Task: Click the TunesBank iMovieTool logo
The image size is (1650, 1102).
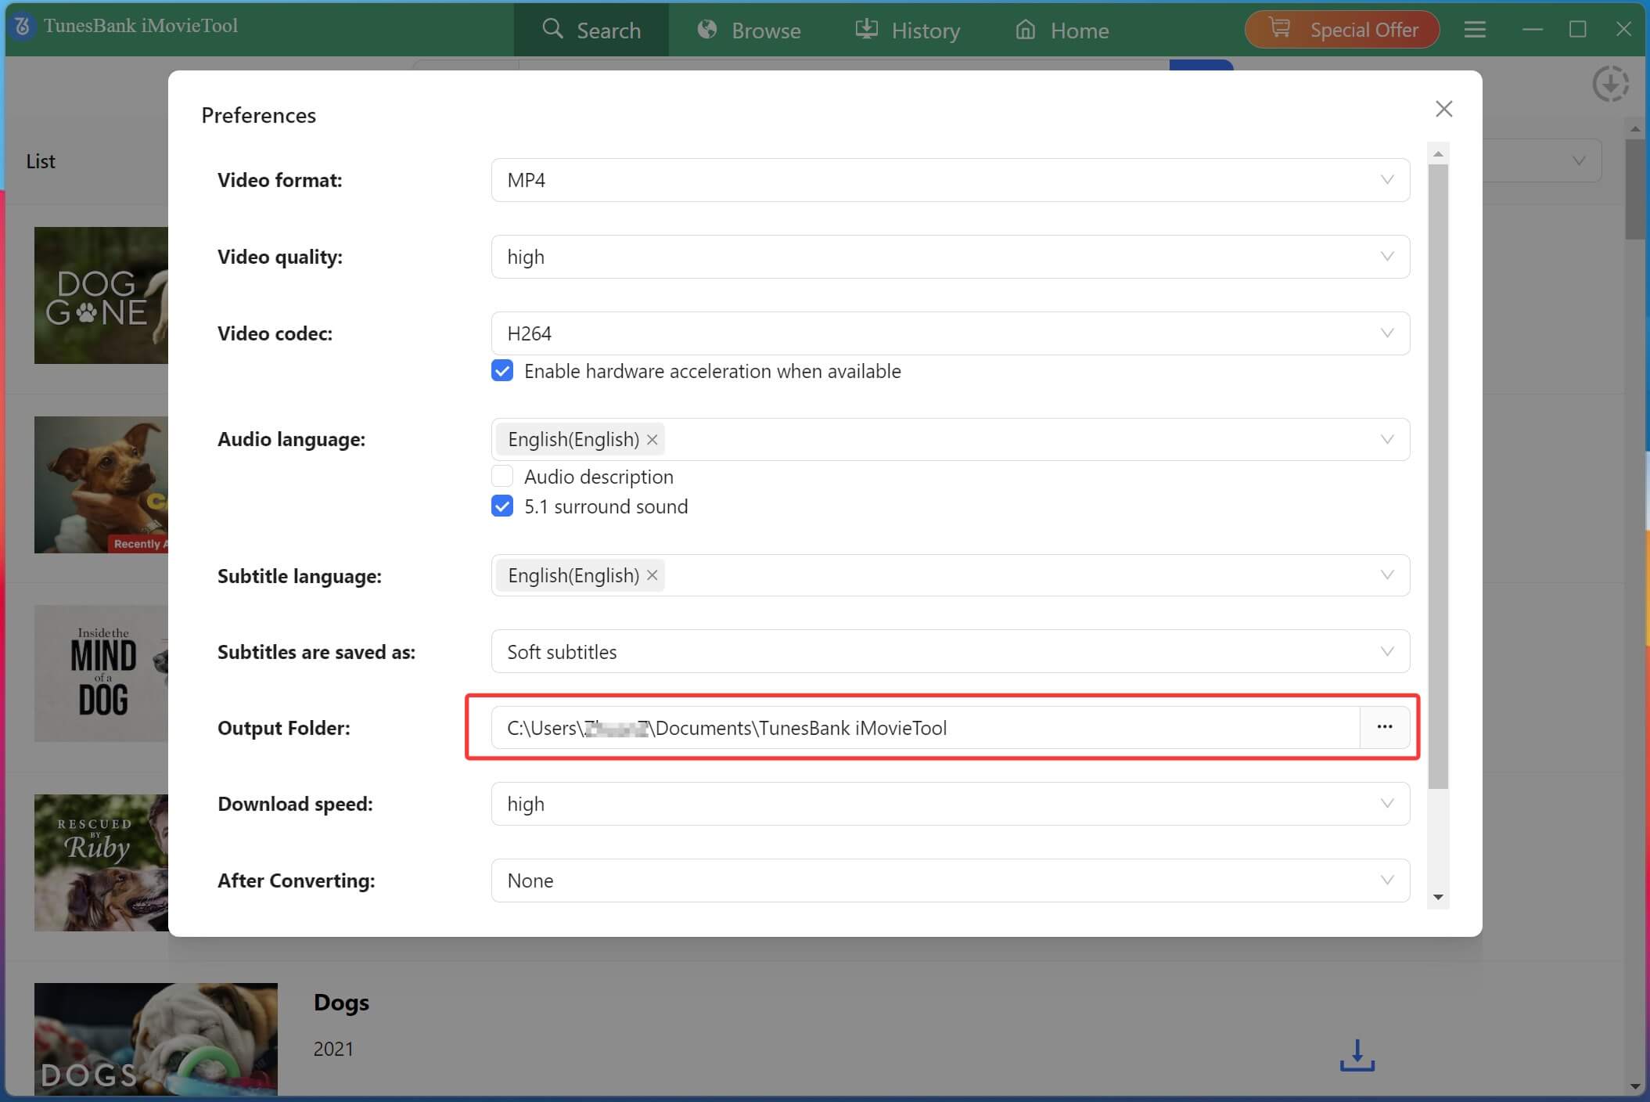Action: (x=129, y=25)
